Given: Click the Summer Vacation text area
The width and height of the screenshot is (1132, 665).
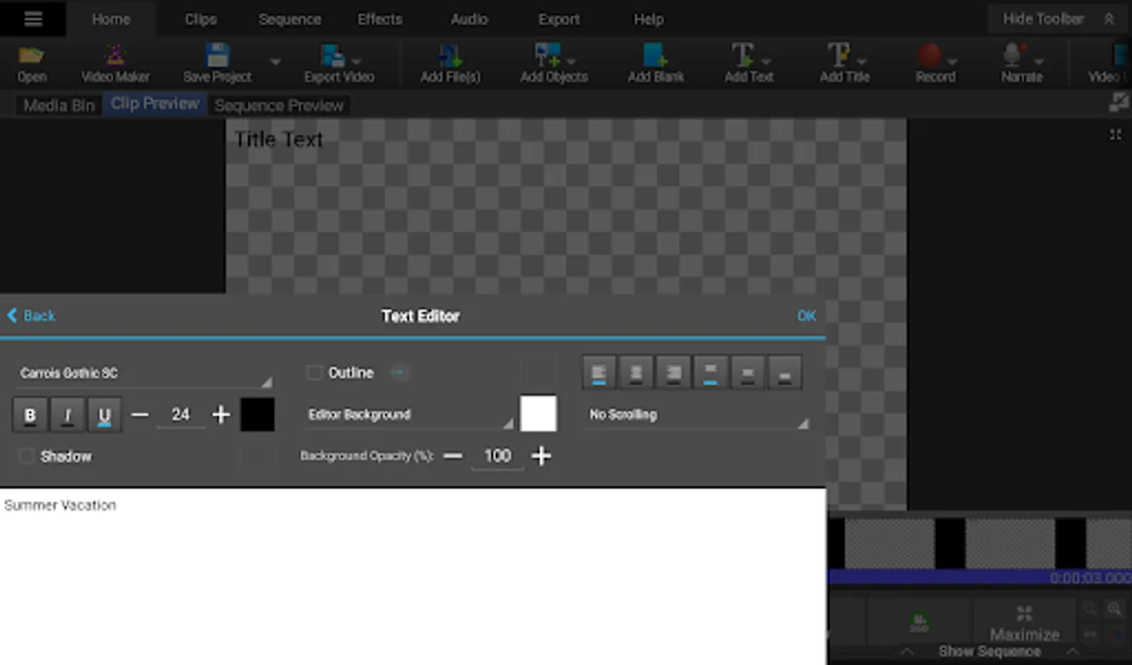Looking at the screenshot, I should pyautogui.click(x=413, y=576).
